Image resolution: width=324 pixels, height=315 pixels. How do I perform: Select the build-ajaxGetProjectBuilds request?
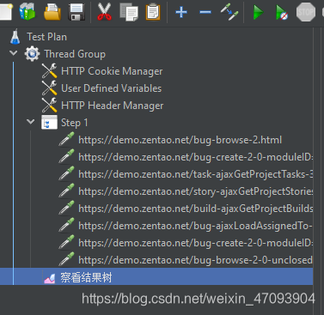(x=196, y=209)
